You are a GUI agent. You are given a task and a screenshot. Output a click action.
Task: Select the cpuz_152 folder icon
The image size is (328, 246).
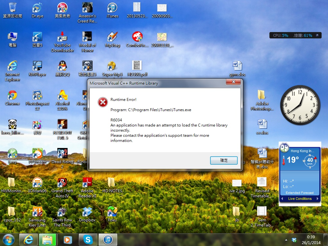[12, 214]
